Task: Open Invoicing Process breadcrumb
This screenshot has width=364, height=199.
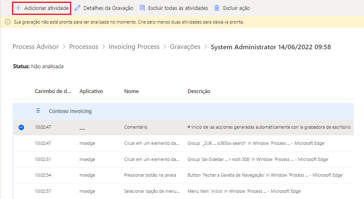Action: pyautogui.click(x=134, y=47)
